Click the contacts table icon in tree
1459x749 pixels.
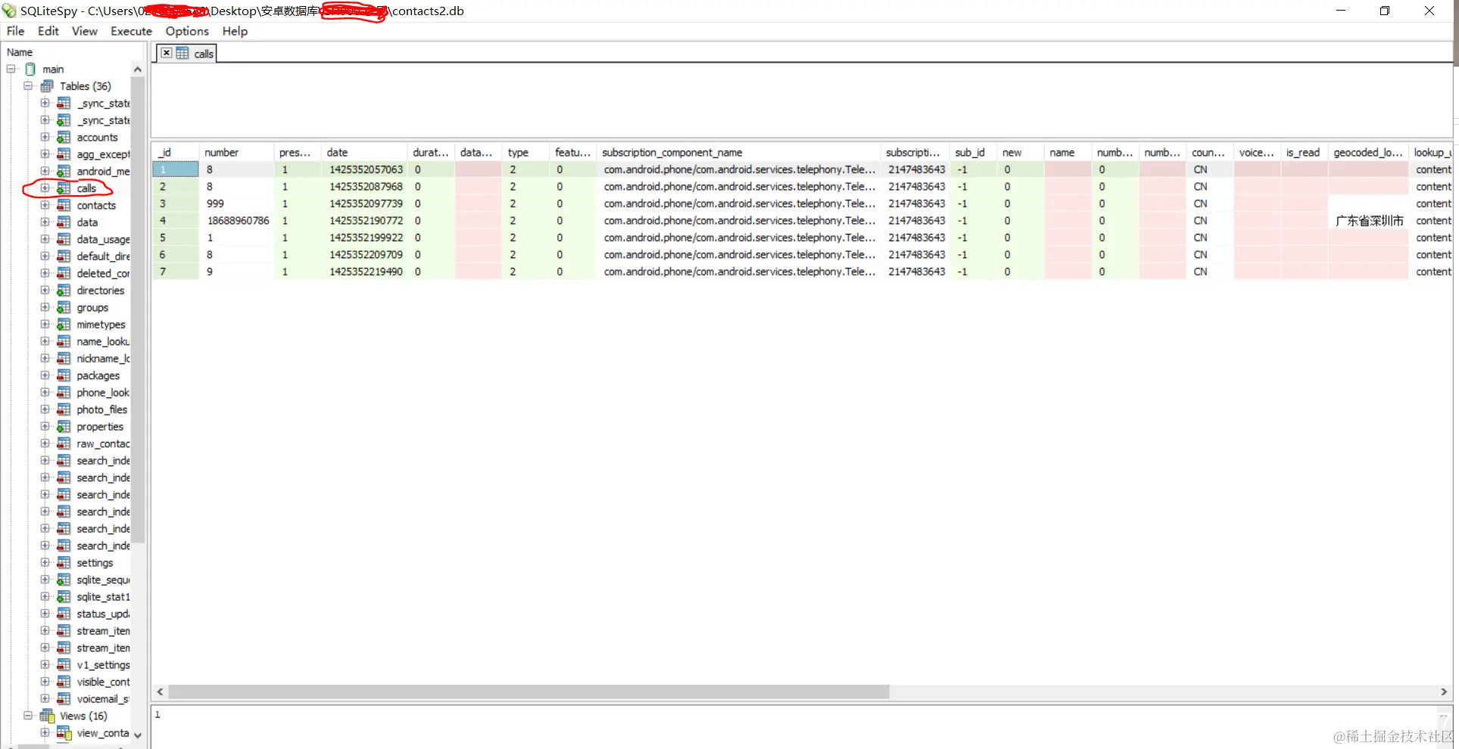point(64,205)
